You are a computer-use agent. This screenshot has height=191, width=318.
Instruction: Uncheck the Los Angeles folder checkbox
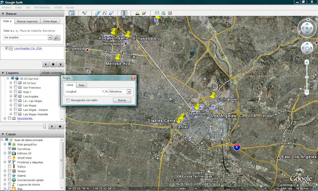click(16, 96)
